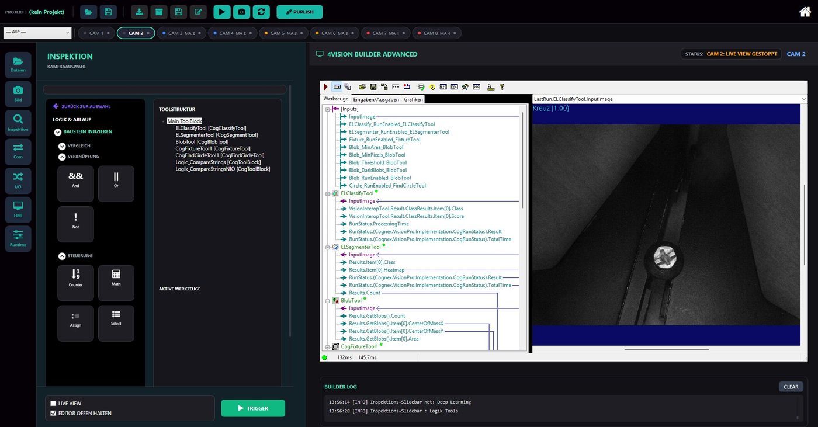The height and width of the screenshot is (427, 818).
Task: Expand the CogFixtureTool1 tree node
Action: click(328, 346)
